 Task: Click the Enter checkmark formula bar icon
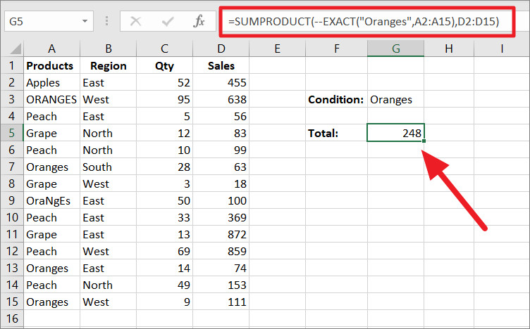[x=167, y=22]
